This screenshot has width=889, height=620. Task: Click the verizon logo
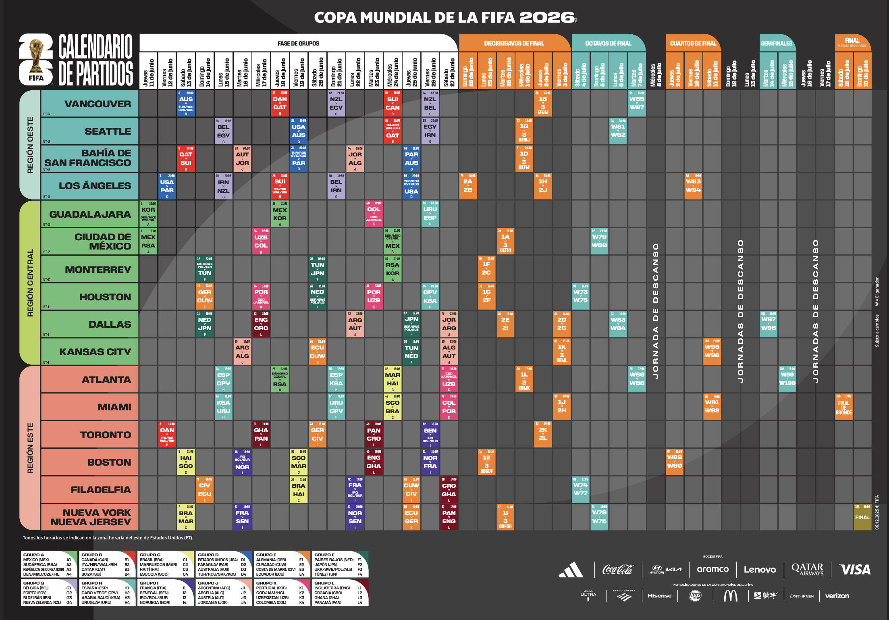click(x=837, y=596)
